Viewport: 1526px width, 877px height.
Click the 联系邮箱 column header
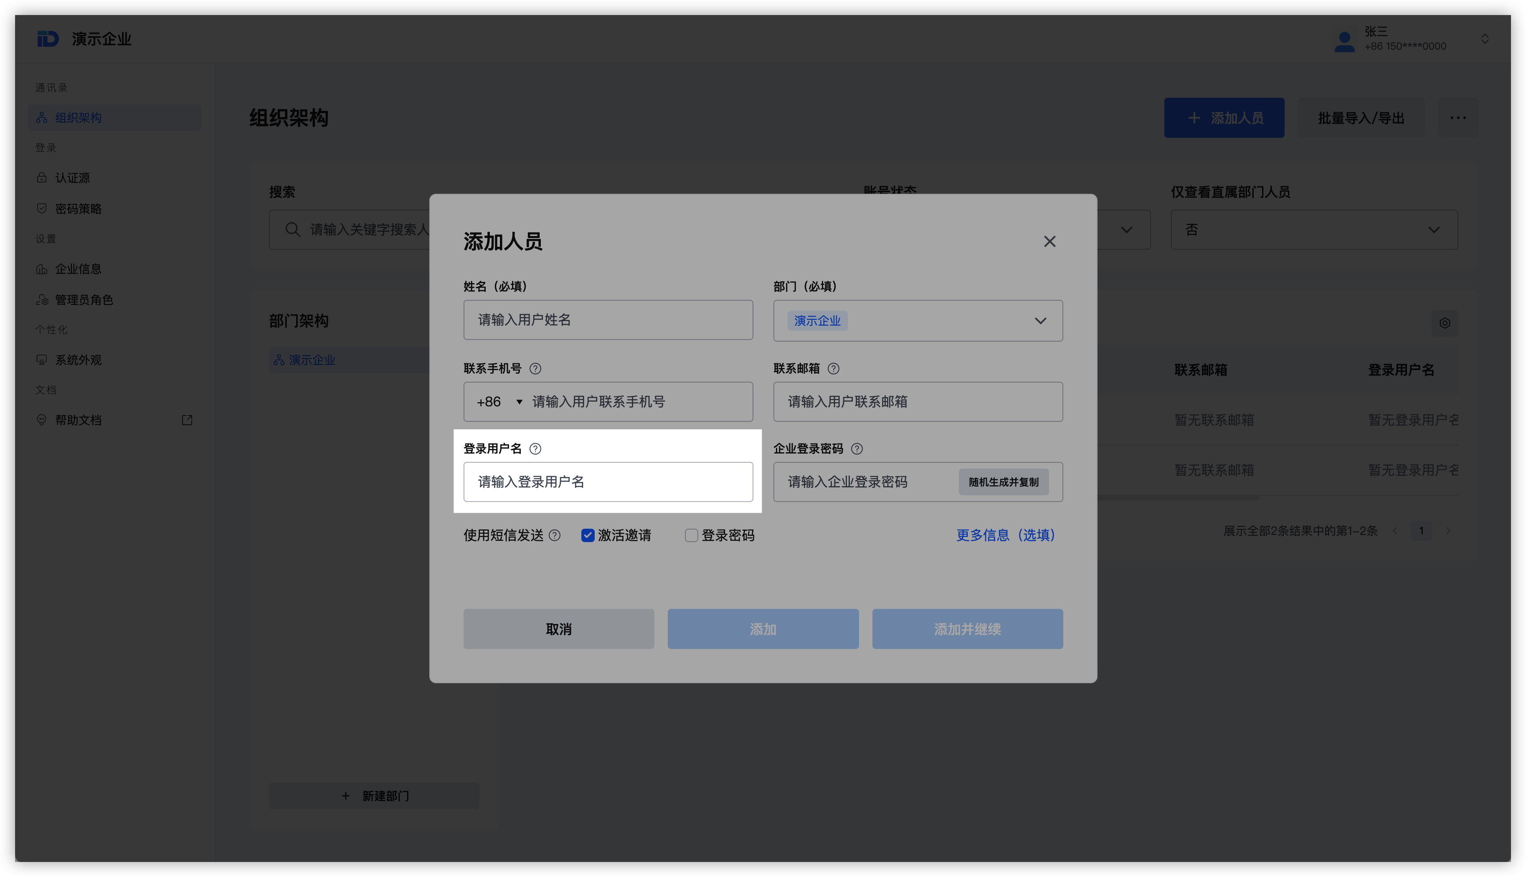point(1200,370)
